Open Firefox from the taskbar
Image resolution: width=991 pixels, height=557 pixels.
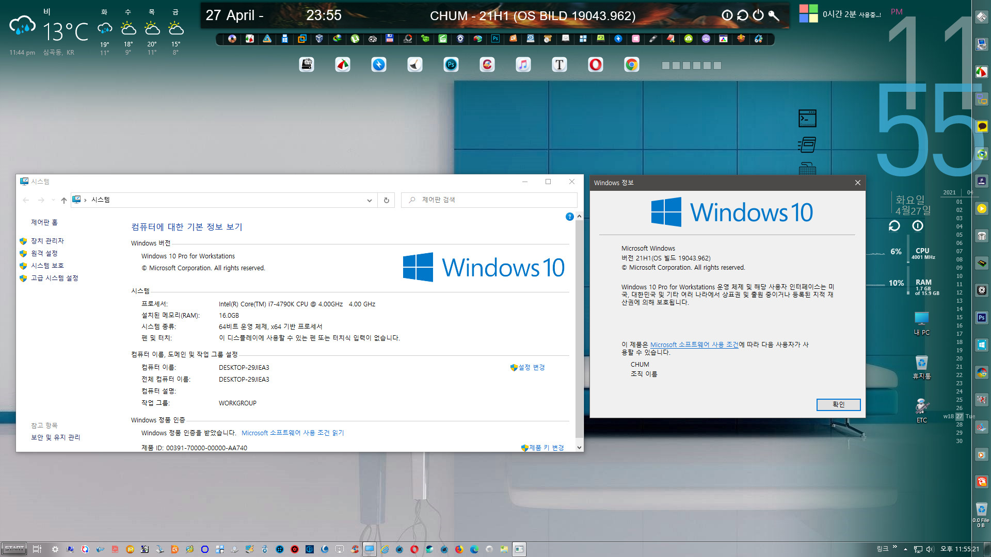(x=459, y=549)
